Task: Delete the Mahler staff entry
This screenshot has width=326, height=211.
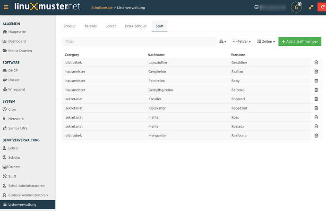Action: point(316,117)
